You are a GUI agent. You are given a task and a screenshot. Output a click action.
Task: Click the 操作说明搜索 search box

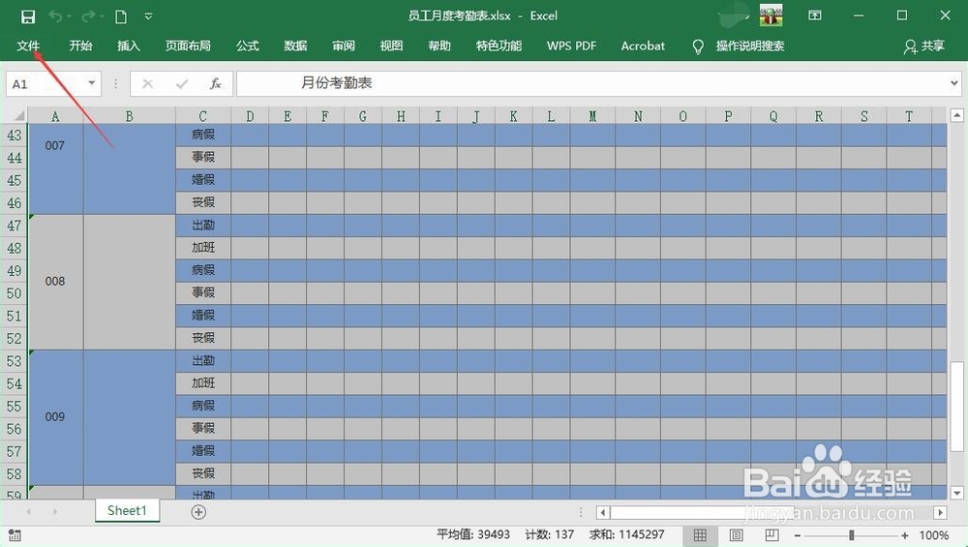pos(750,46)
